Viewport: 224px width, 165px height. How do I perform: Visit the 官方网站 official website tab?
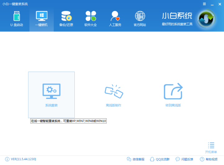pos(140,19)
